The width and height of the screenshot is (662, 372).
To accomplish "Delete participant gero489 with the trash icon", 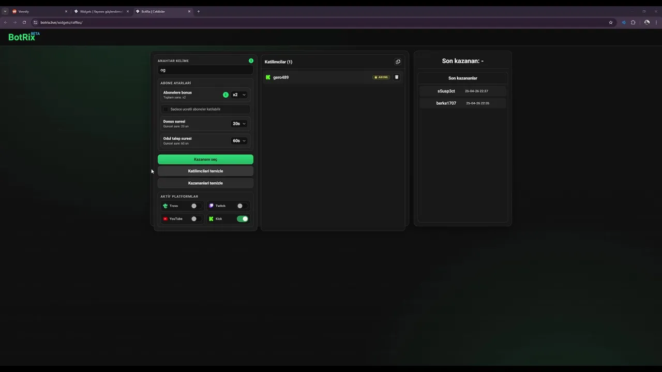I will pyautogui.click(x=397, y=78).
